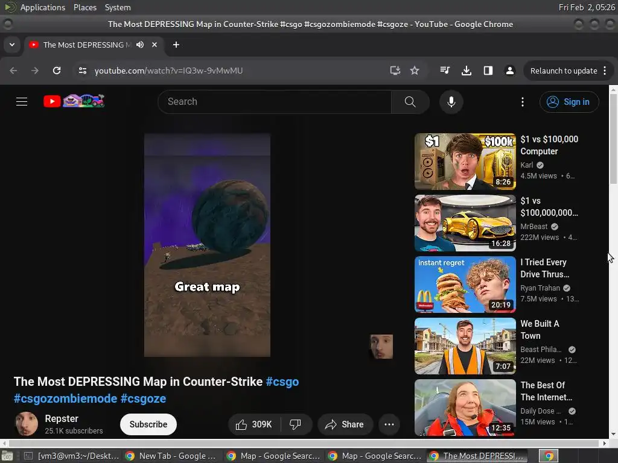Open first Map - Google Search taskbar window
This screenshot has height=463, width=618.
(274, 456)
